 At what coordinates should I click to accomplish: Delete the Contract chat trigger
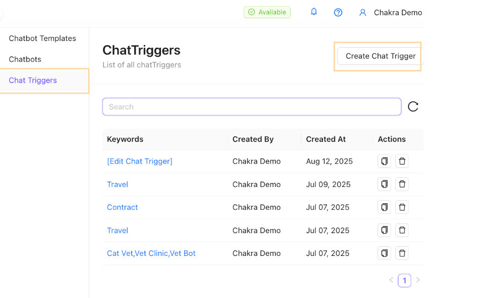coord(402,207)
